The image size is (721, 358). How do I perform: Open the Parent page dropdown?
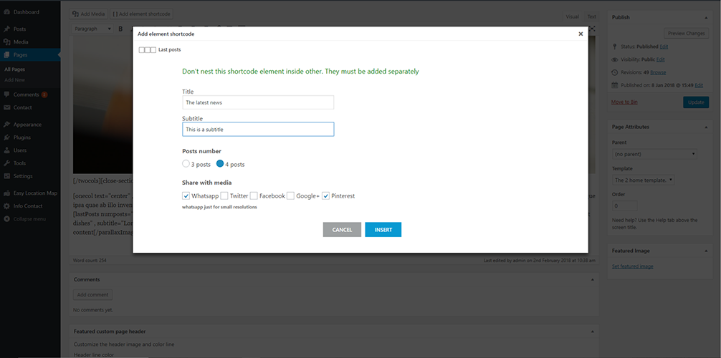(x=655, y=154)
